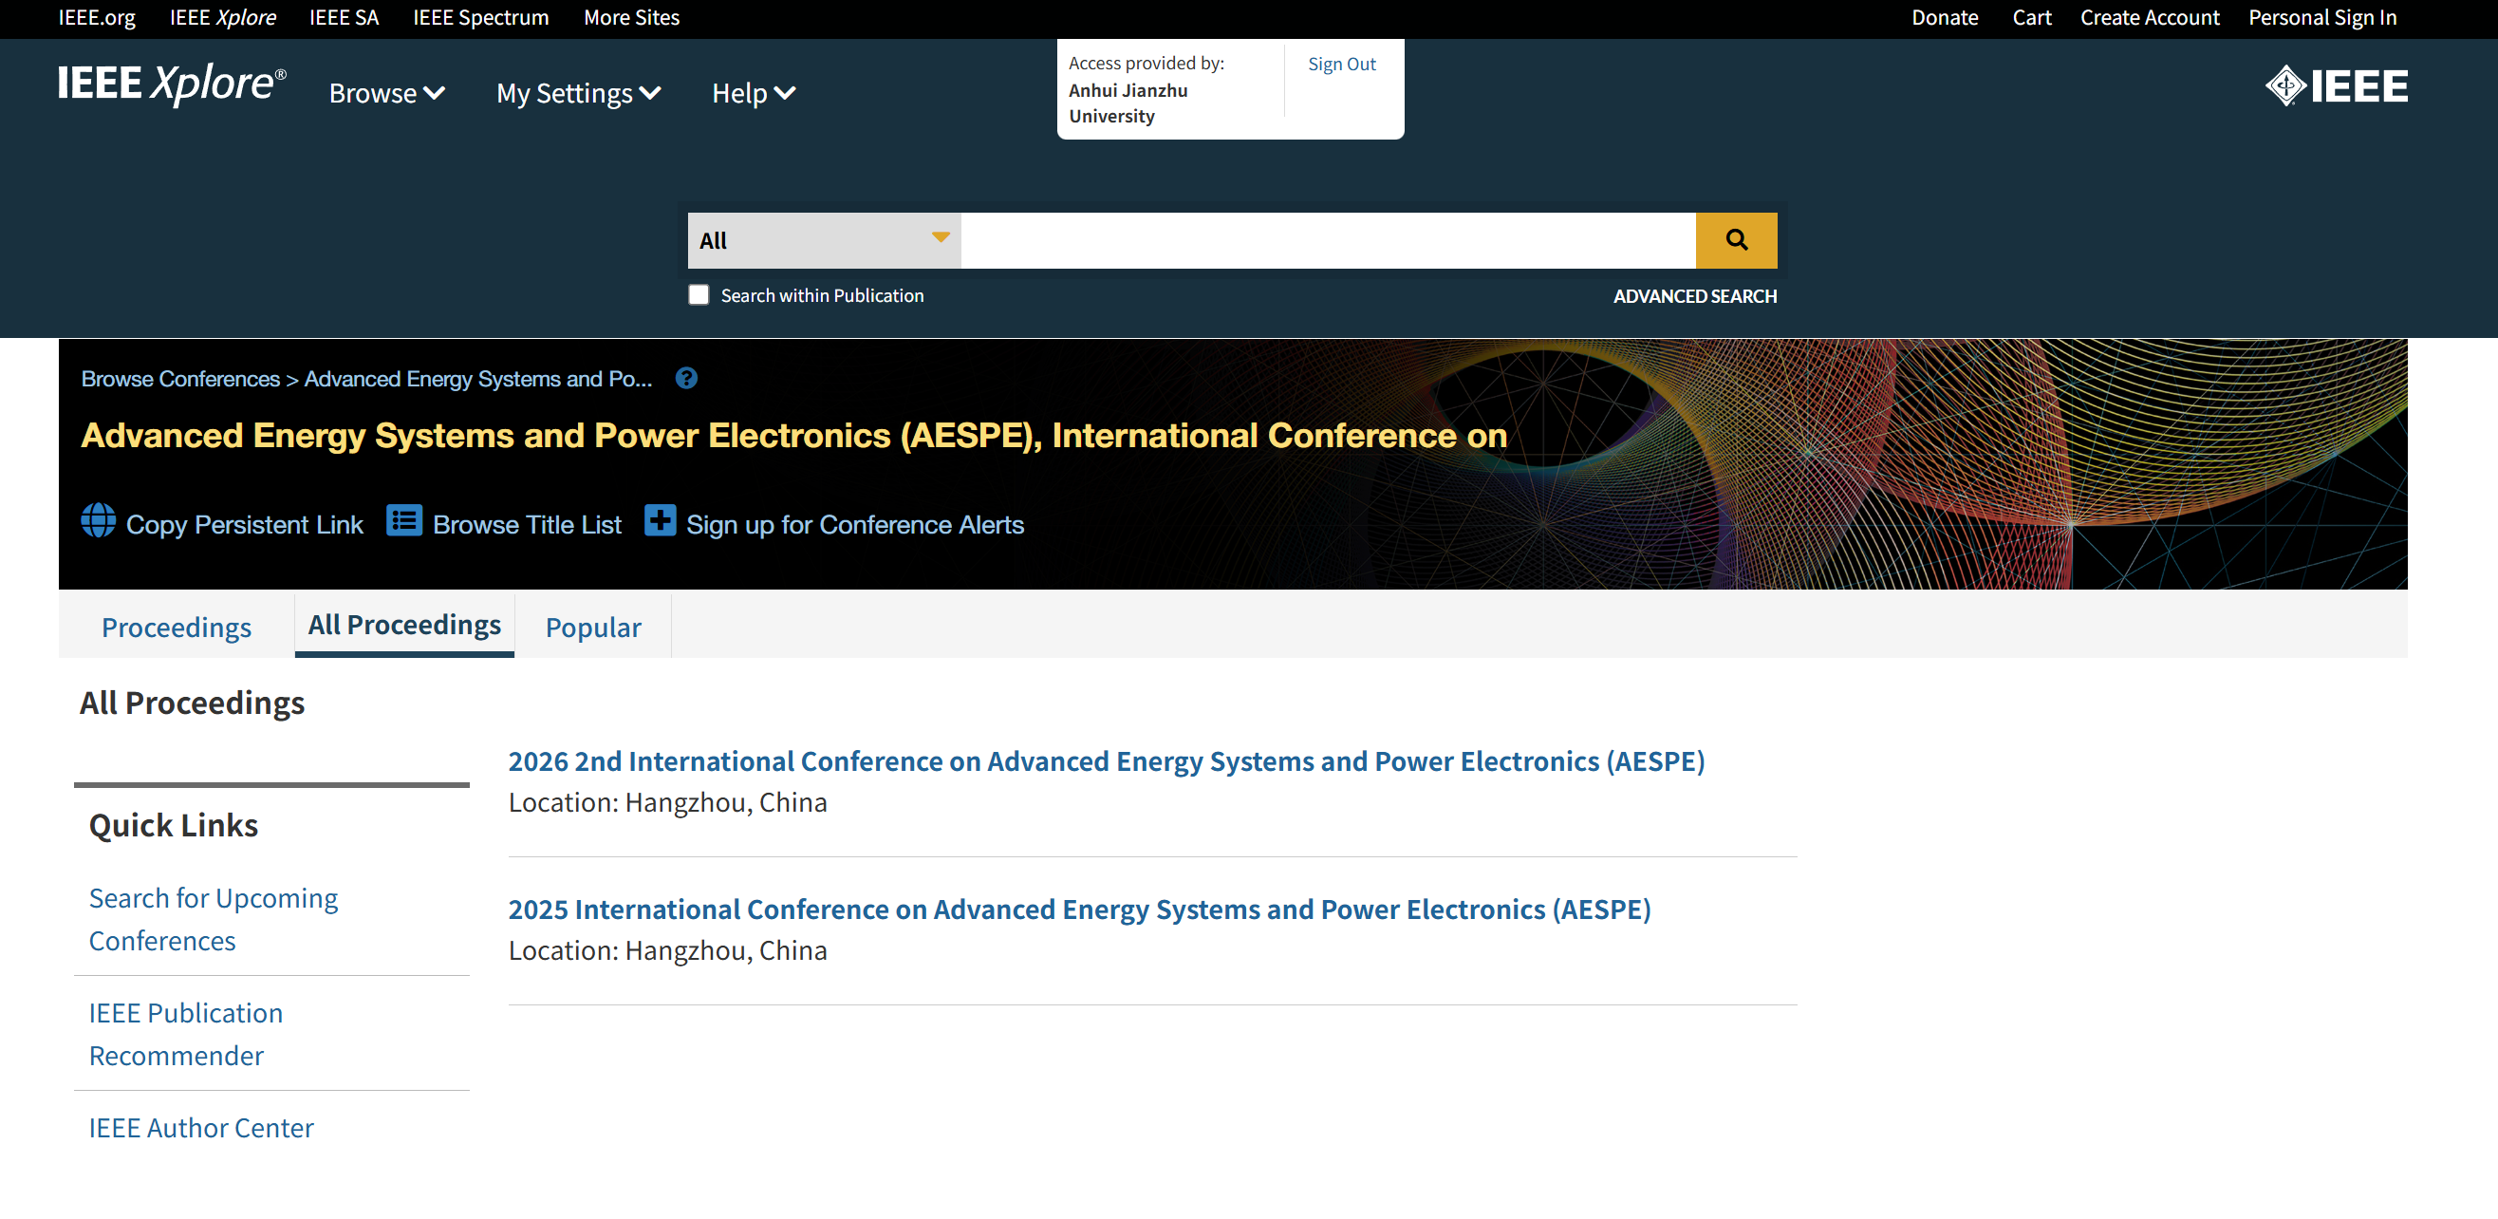Expand the Help menu
The image size is (2498, 1219).
point(754,93)
